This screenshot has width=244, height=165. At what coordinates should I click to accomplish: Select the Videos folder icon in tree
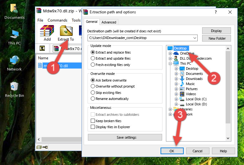(x=182, y=94)
